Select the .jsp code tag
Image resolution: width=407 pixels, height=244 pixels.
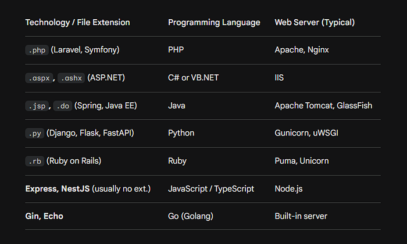pos(37,106)
